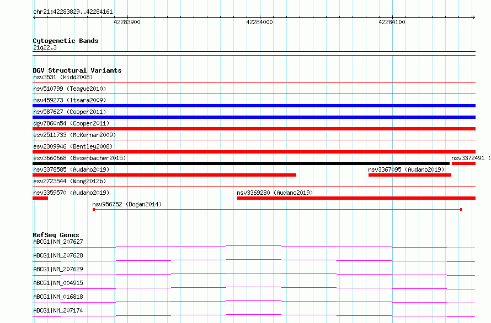Open the RefSeq Genes track title
491x323 pixels.
point(56,235)
